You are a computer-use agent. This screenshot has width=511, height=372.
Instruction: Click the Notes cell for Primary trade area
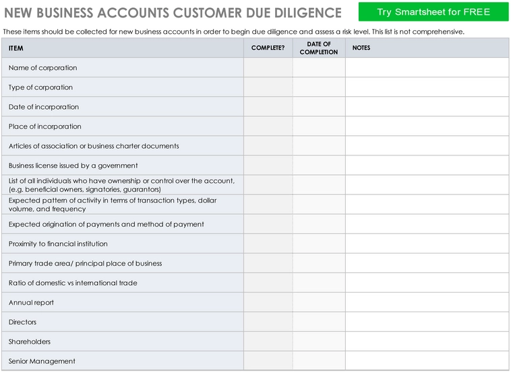click(427, 263)
